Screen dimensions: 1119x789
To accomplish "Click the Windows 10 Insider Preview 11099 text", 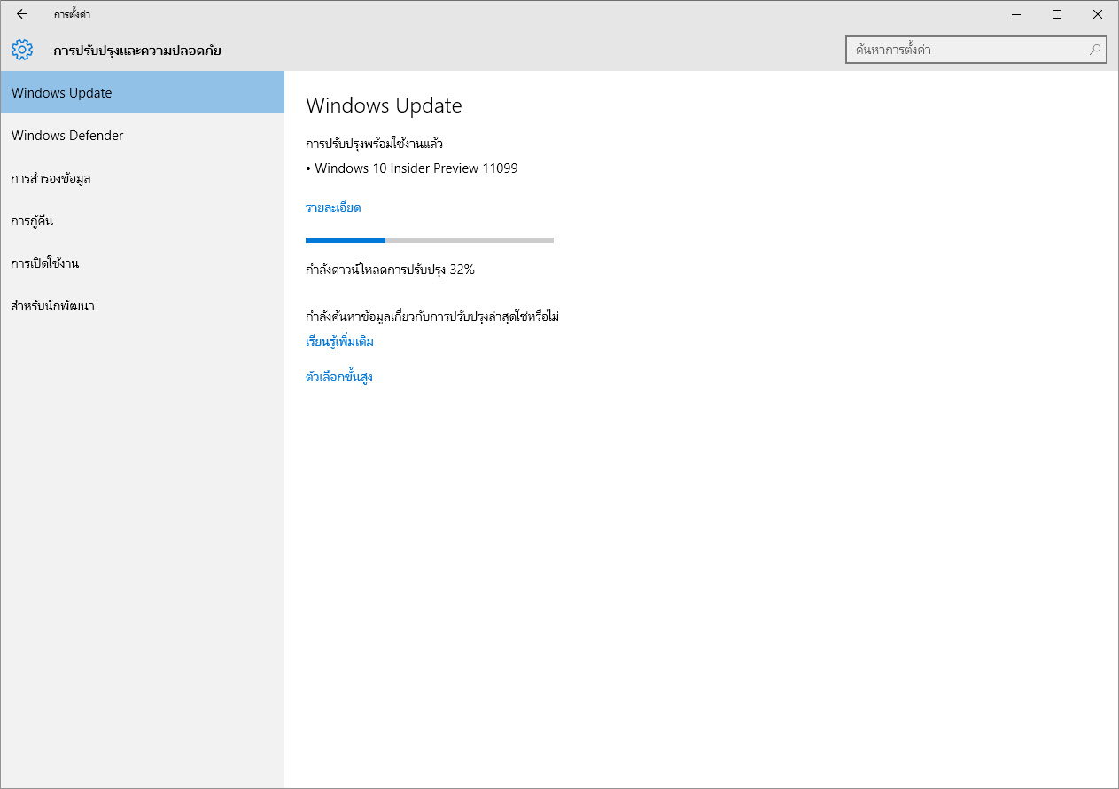I will (x=416, y=168).
